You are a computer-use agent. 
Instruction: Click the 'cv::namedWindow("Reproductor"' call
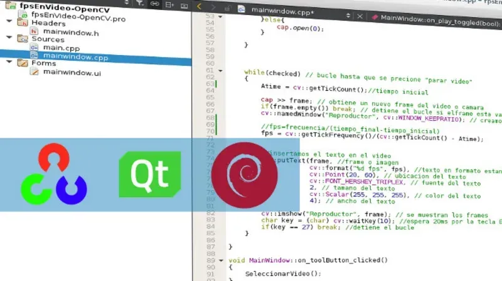[319, 115]
